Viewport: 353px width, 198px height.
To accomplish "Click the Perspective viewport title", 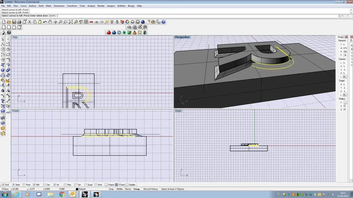I will [x=182, y=37].
